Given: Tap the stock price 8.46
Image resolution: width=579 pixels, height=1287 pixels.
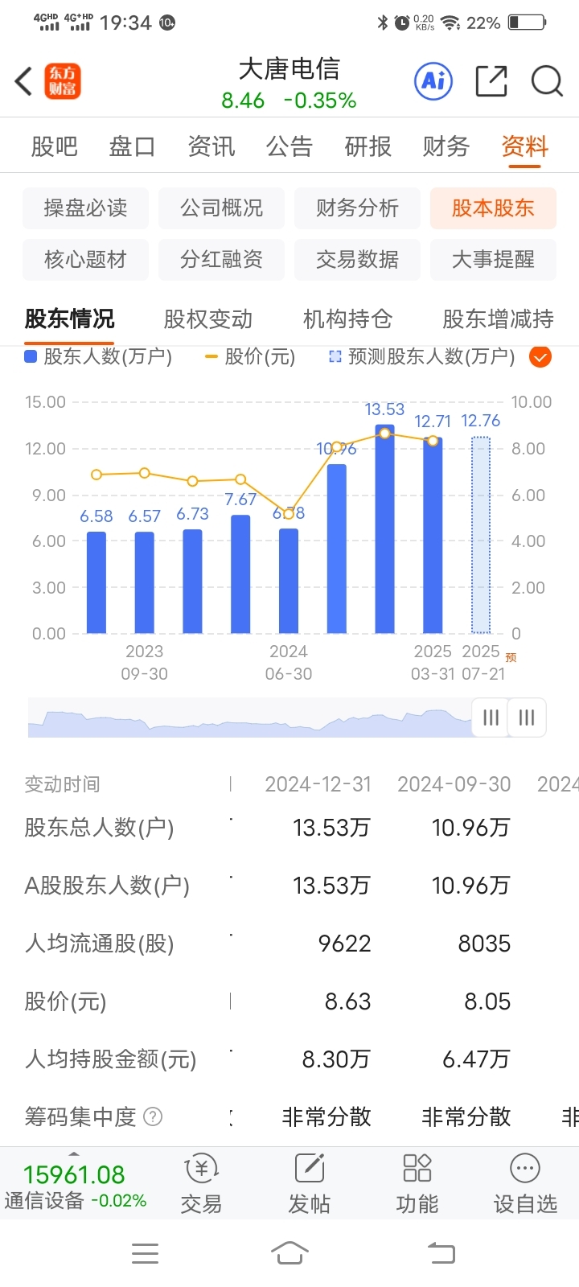Looking at the screenshot, I should (243, 101).
